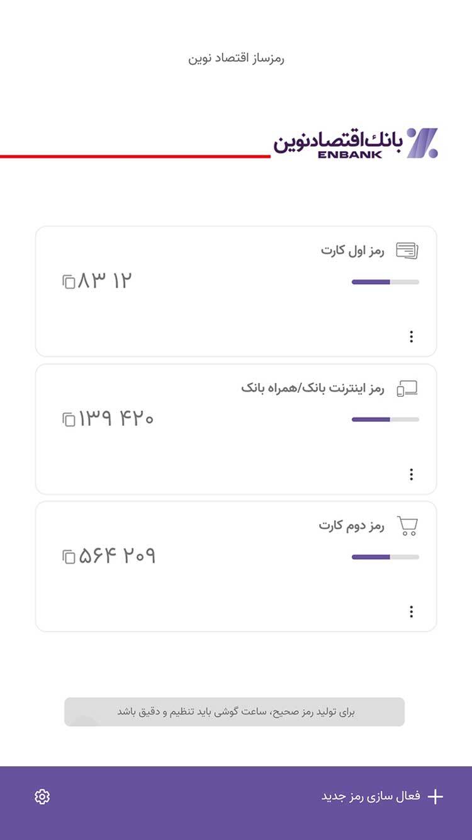Open three-dot menu for رمز دوم کارت
Viewport: 472px width, 840px height.
point(412,611)
